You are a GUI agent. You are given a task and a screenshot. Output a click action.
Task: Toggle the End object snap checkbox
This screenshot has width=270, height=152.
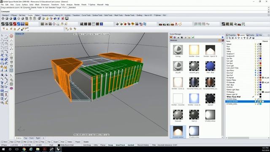point(3,142)
